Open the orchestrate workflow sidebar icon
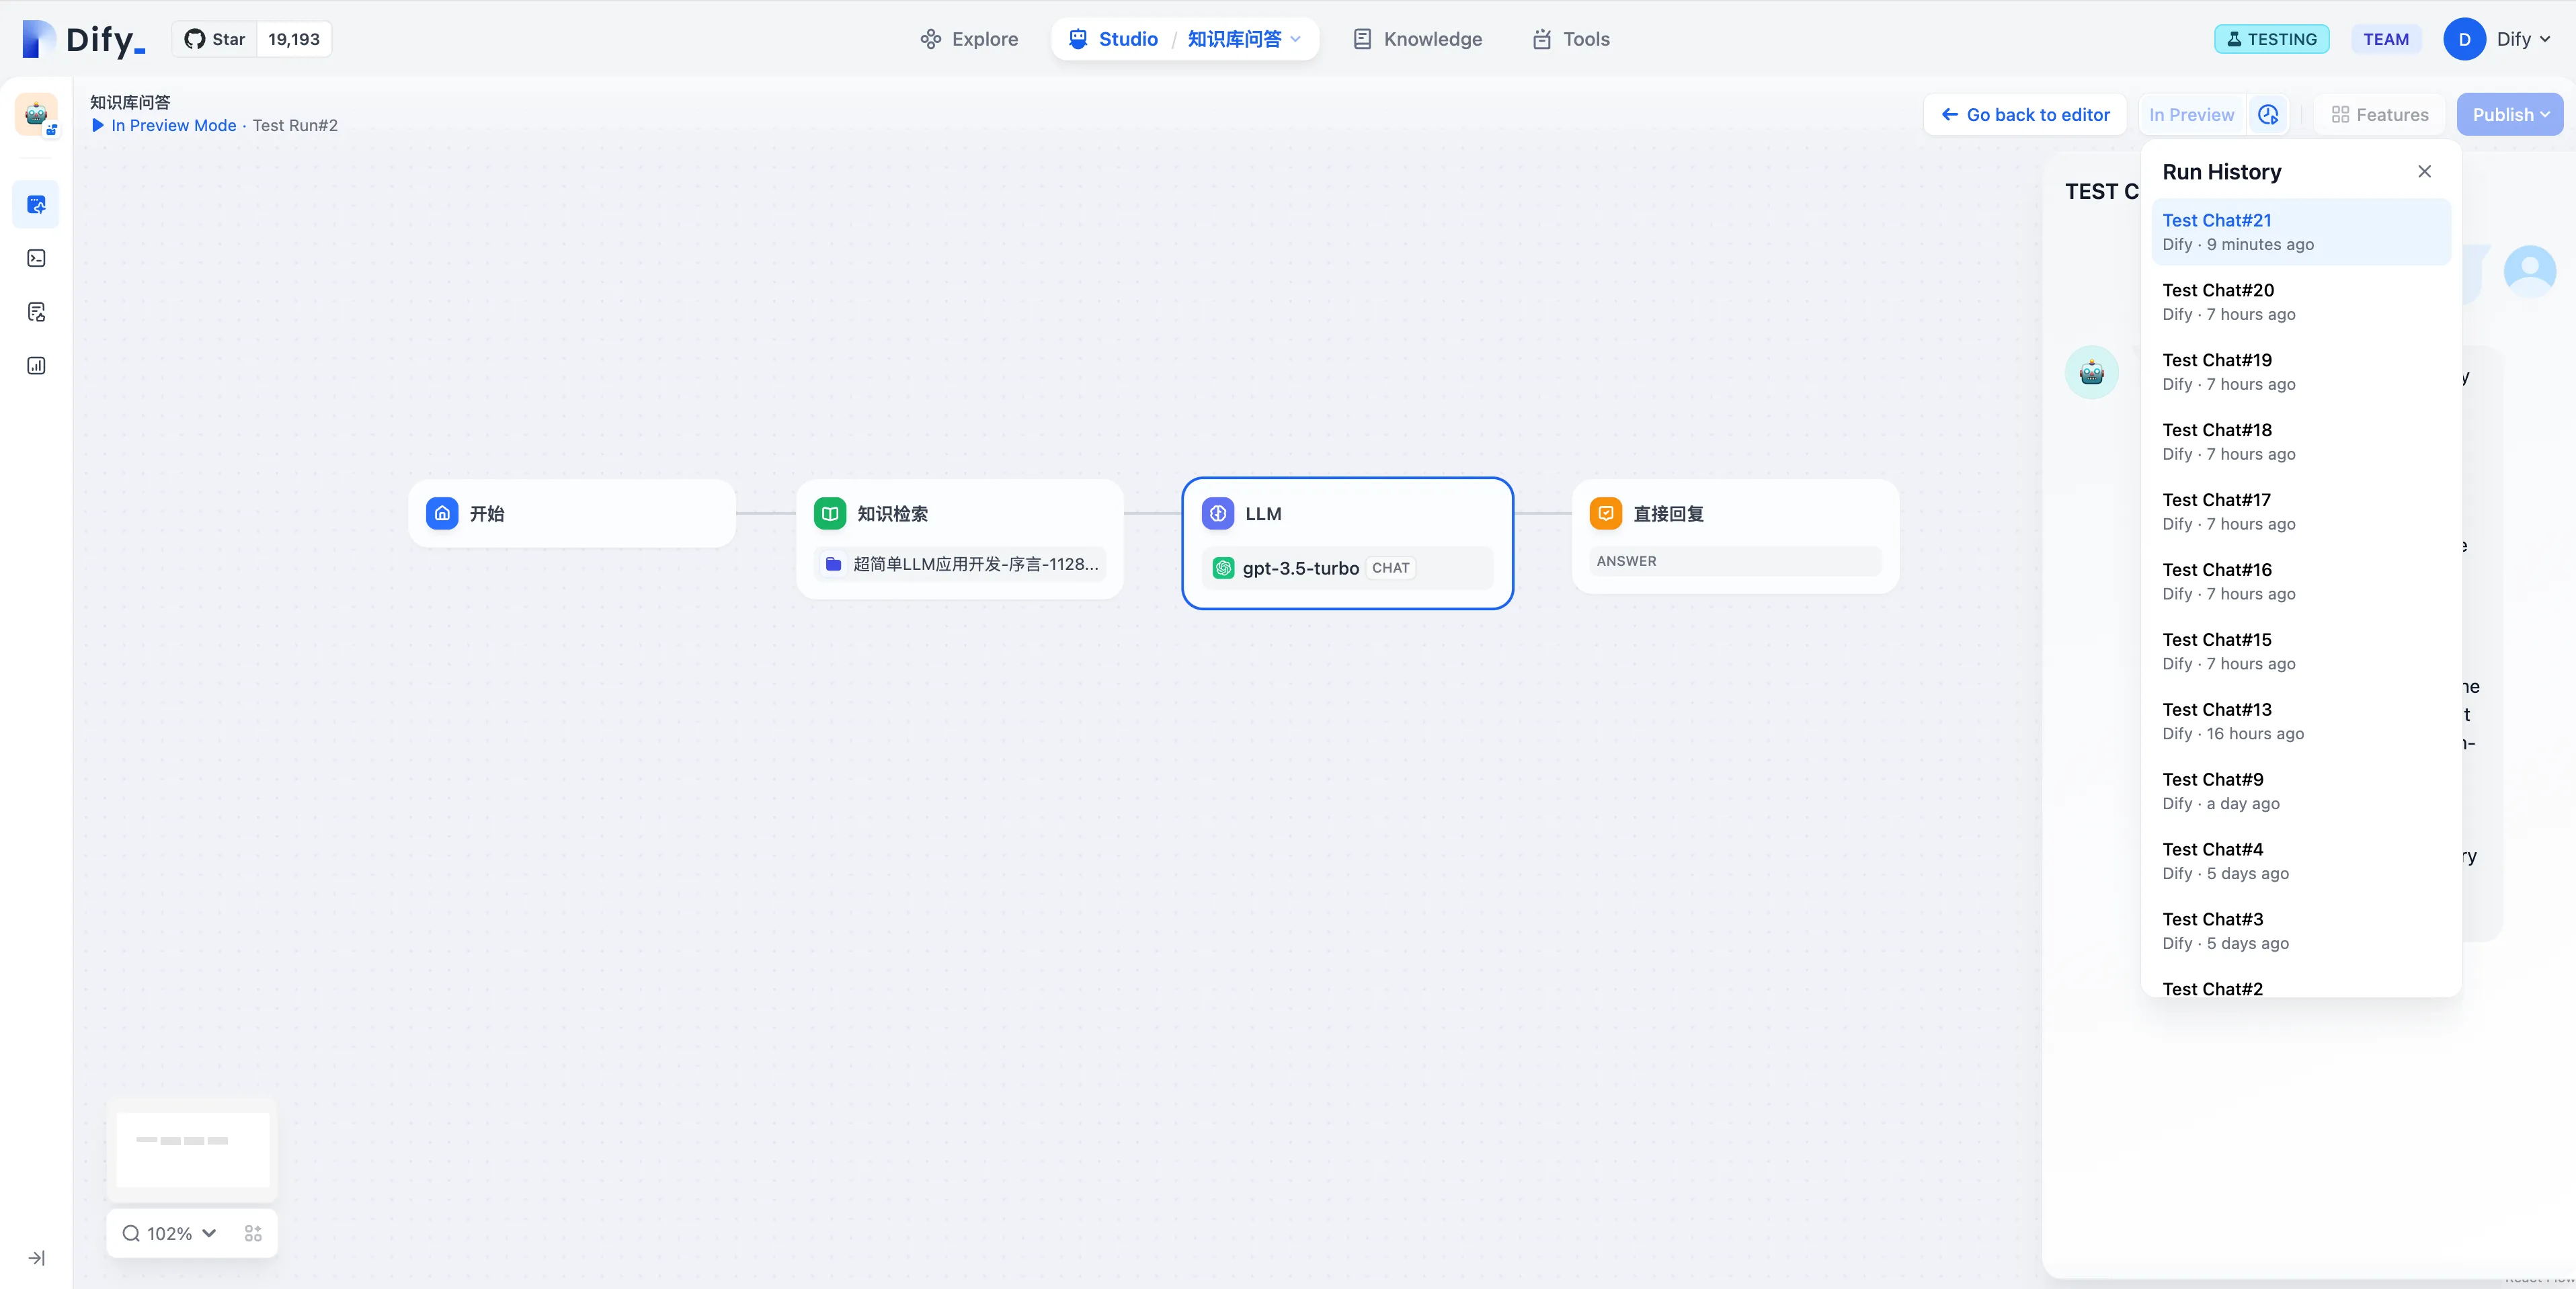The height and width of the screenshot is (1289, 2576). click(x=36, y=205)
